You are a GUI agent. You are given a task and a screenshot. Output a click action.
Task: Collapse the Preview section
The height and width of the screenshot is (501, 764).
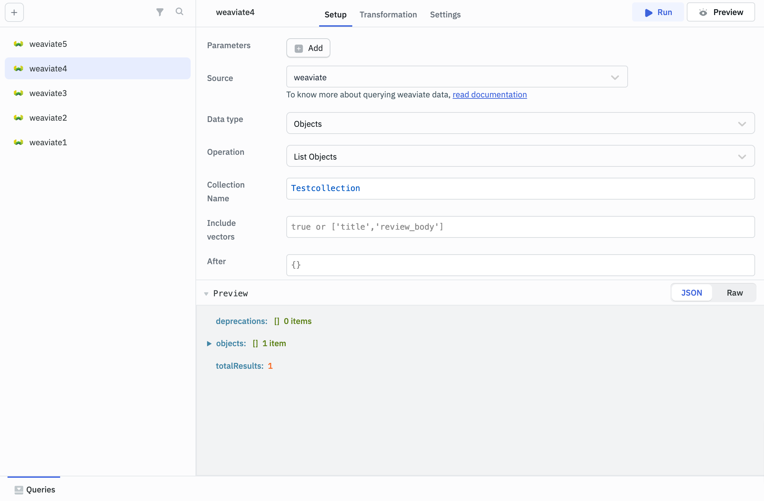[206, 294]
